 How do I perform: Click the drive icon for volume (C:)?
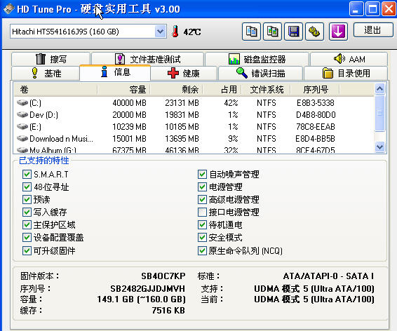tap(22, 103)
